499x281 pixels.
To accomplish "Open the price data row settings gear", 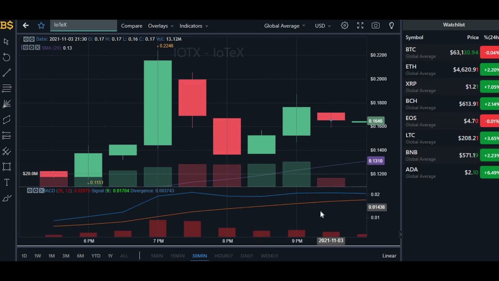I will tap(32, 39).
